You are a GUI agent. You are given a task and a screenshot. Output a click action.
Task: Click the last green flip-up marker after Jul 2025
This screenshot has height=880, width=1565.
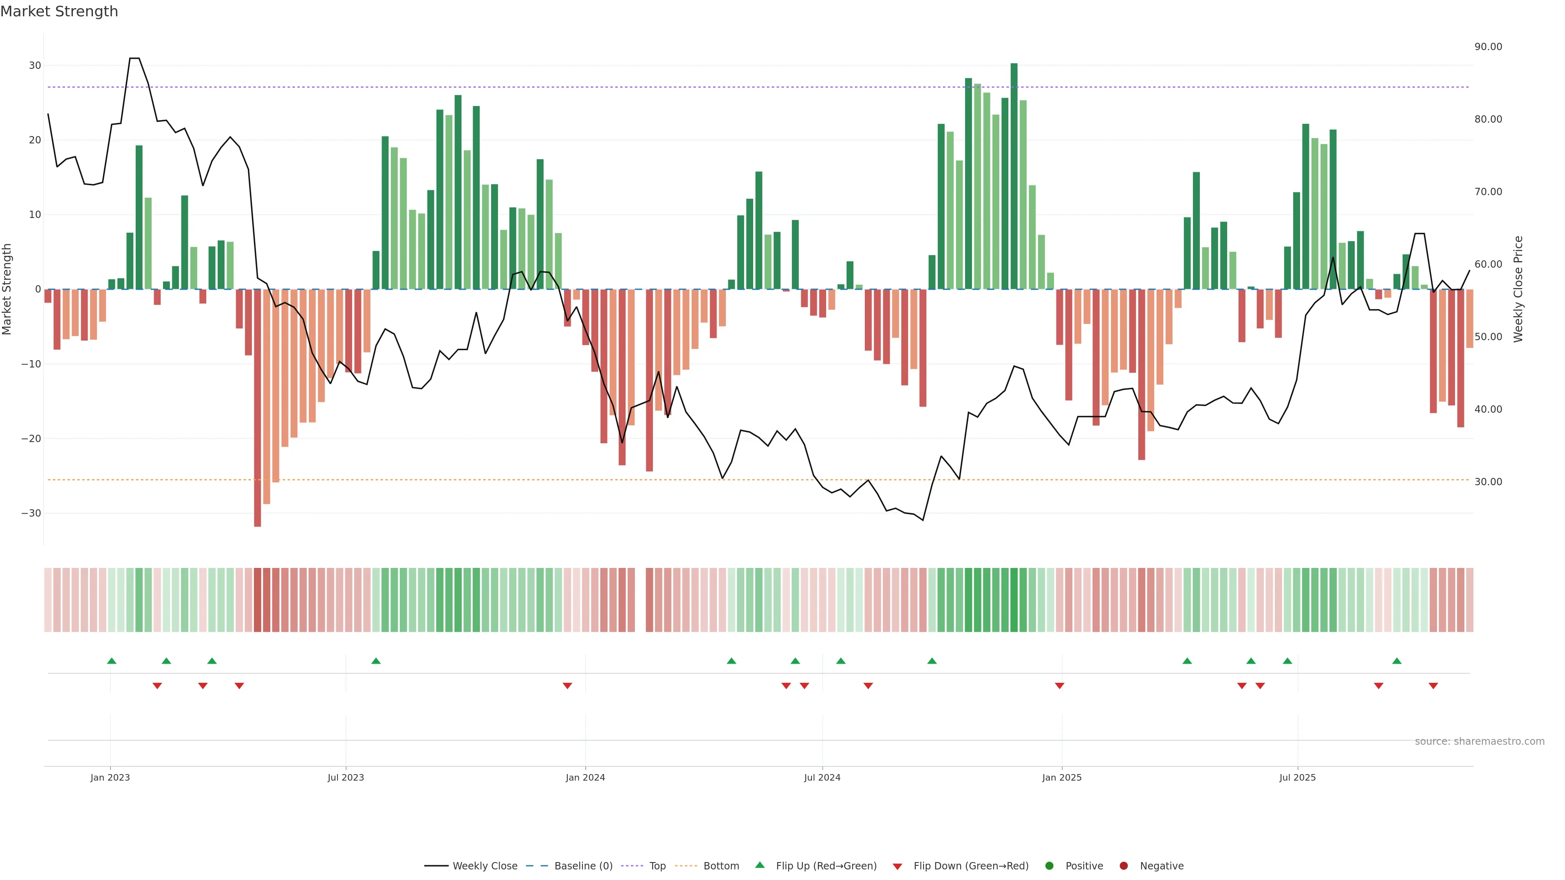click(1397, 661)
